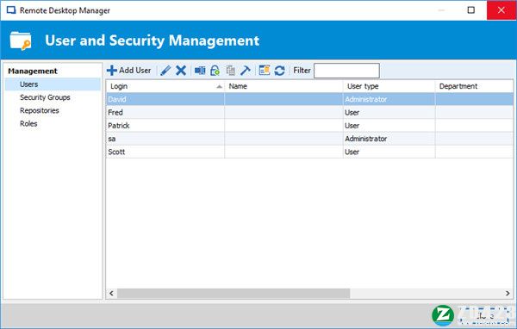Screen dimensions: 517x329
Task: Select the sa user row
Action: click(x=309, y=139)
